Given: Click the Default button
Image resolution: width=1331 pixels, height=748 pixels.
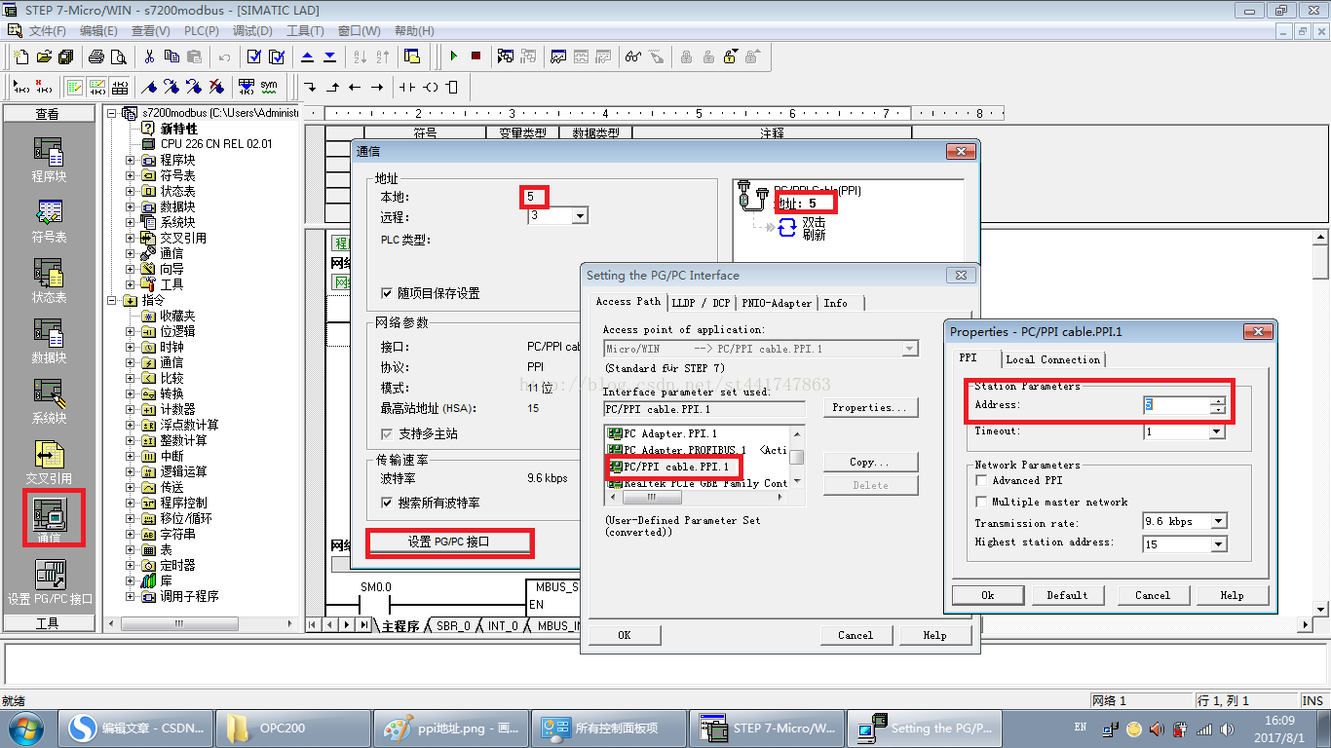Looking at the screenshot, I should 1067,595.
